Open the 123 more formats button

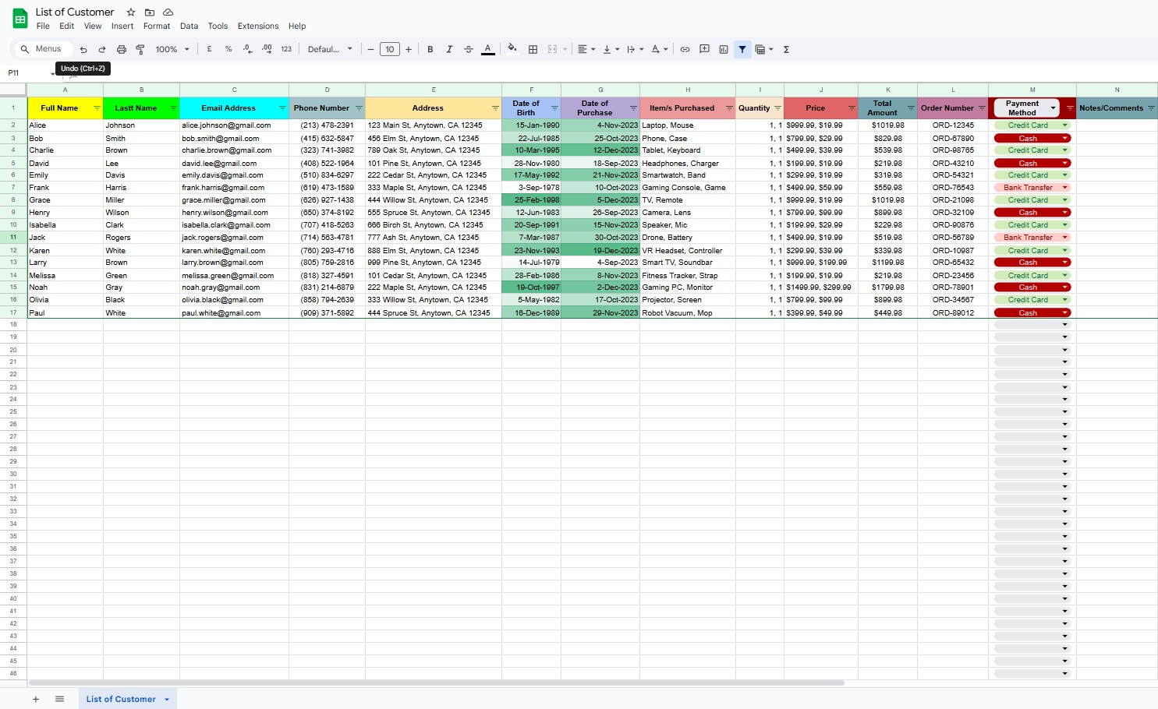coord(286,49)
